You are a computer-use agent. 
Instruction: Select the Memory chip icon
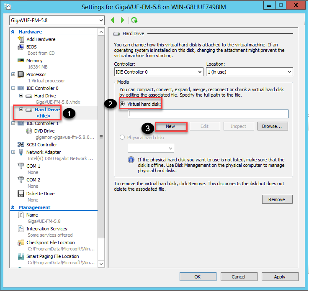(x=21, y=61)
